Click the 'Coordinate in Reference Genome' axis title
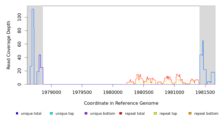 pos(121,103)
